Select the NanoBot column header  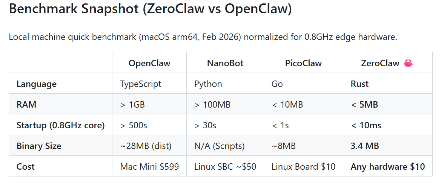click(225, 63)
